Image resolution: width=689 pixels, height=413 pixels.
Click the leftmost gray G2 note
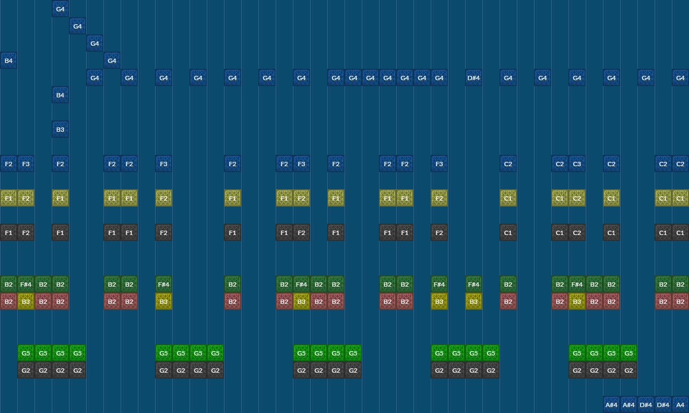coord(26,370)
